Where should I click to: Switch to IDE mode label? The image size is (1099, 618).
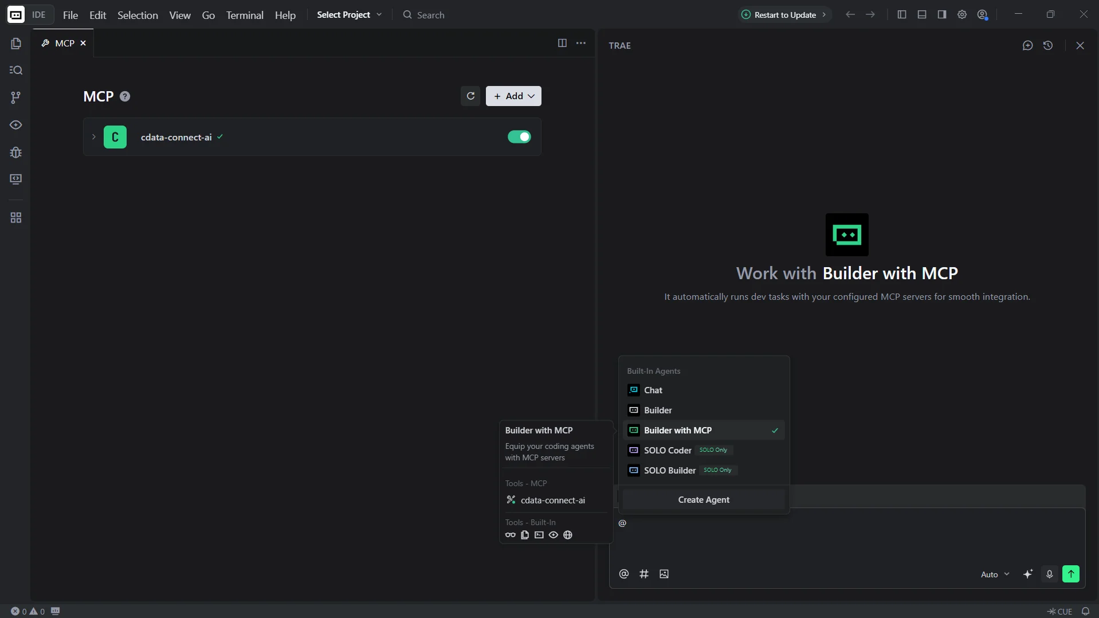point(39,15)
